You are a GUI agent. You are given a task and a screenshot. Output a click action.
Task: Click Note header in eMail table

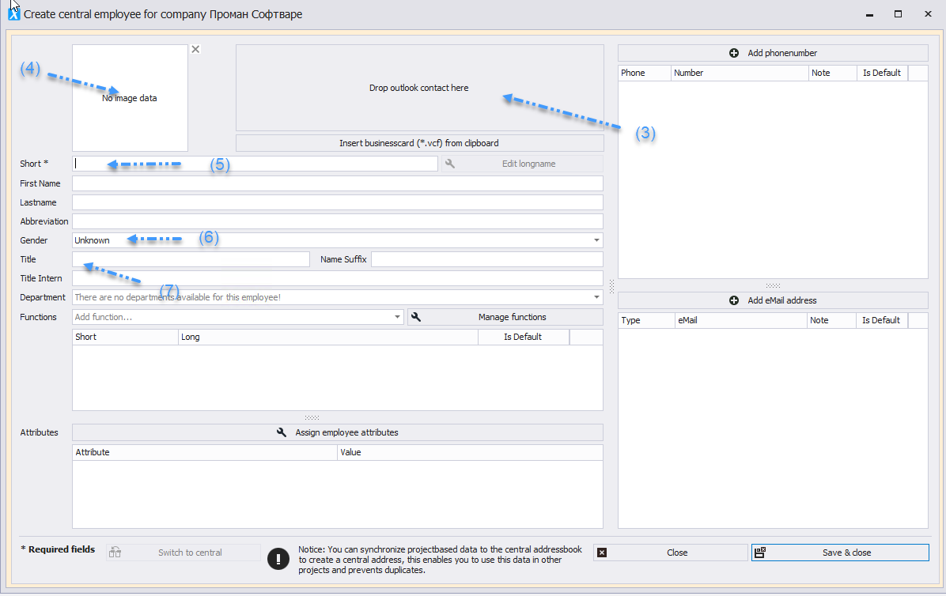pos(831,321)
